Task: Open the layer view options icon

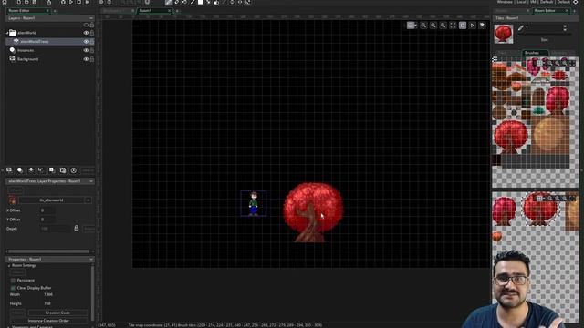Action: [x=482, y=26]
